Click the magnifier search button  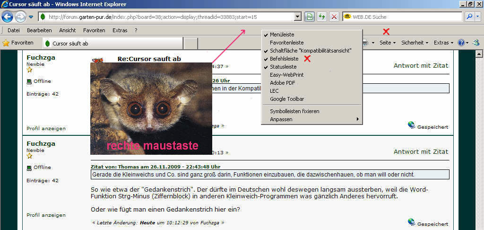pyautogui.click(x=470, y=17)
